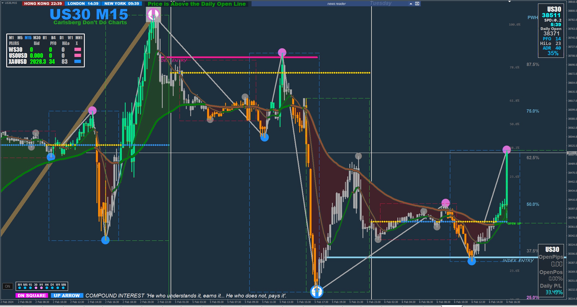Collapse the news reader panel with the up arrow

[411, 4]
